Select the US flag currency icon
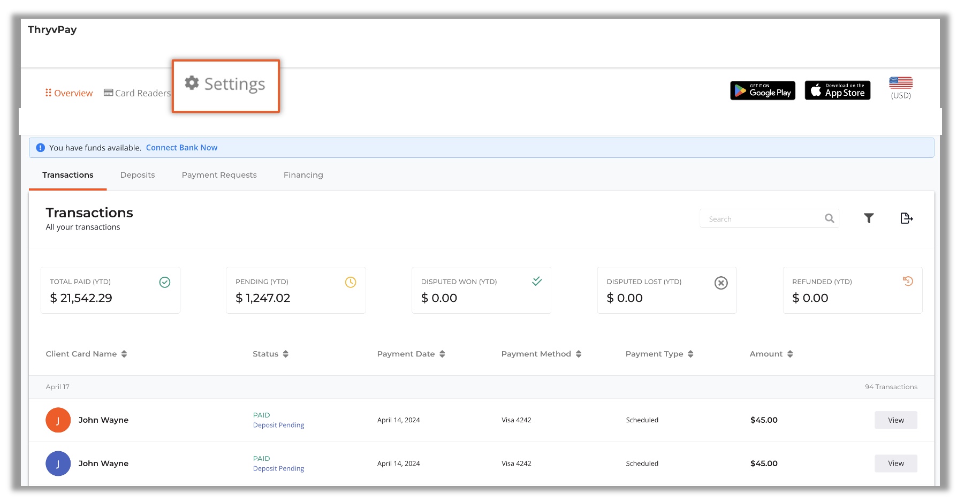 (x=901, y=83)
